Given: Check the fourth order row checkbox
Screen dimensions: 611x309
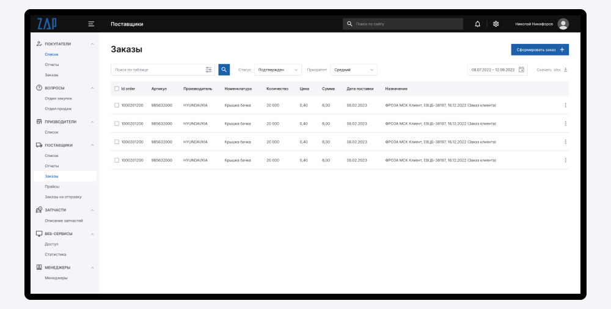Looking at the screenshot, I should [117, 160].
